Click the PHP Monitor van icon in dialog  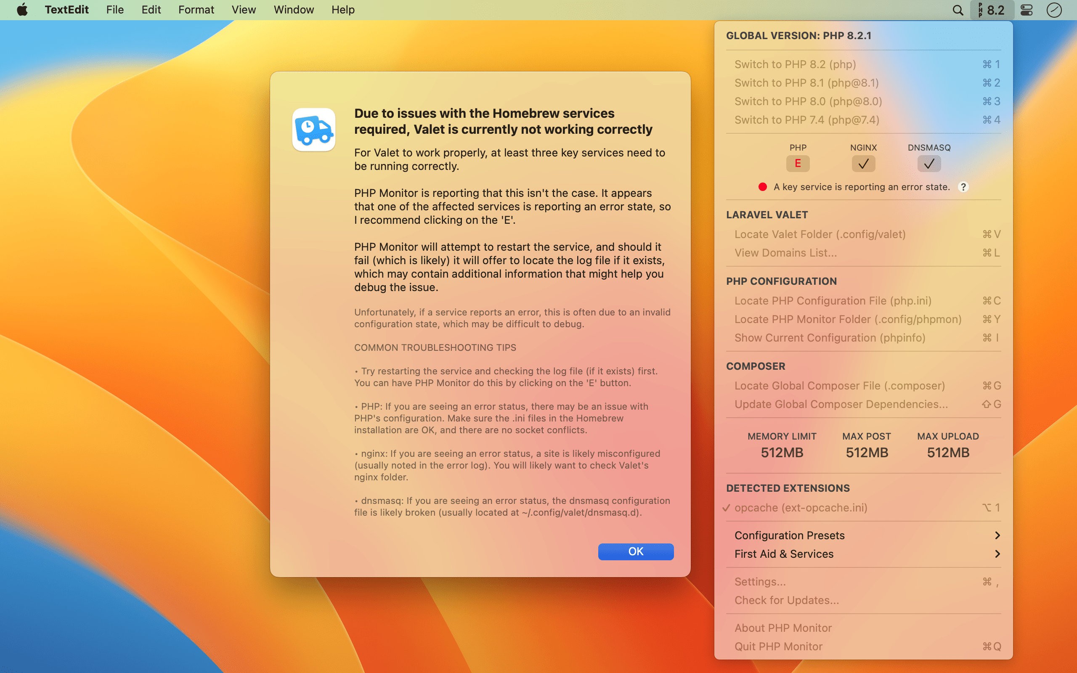click(x=314, y=130)
